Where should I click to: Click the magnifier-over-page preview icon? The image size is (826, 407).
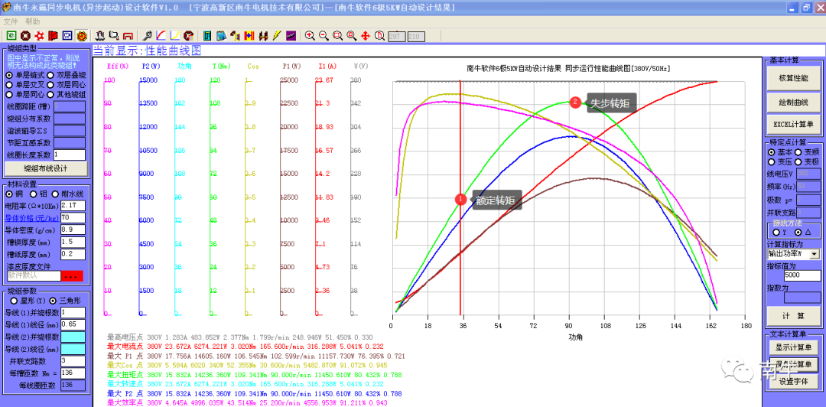pos(379,36)
